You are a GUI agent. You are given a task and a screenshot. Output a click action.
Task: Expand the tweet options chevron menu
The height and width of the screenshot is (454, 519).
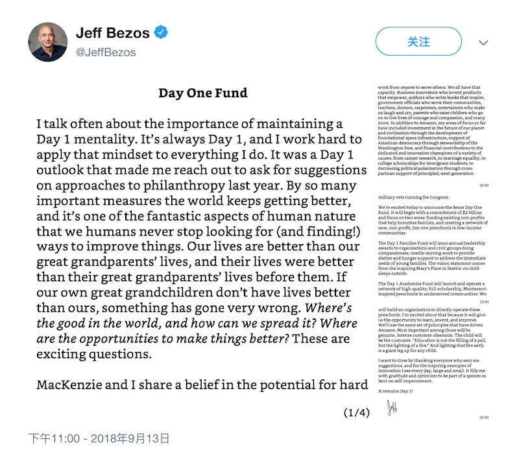click(x=483, y=42)
